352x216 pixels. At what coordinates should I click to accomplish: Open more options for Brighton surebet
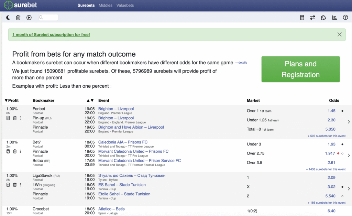20,118
